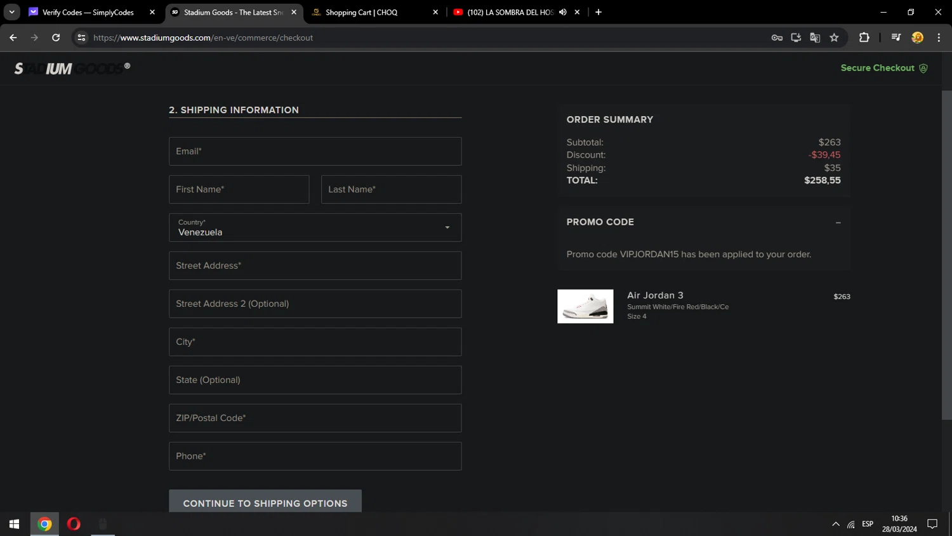Click the promo code VIPJORDAN15 applied message
This screenshot has height=536, width=952.
click(x=689, y=254)
